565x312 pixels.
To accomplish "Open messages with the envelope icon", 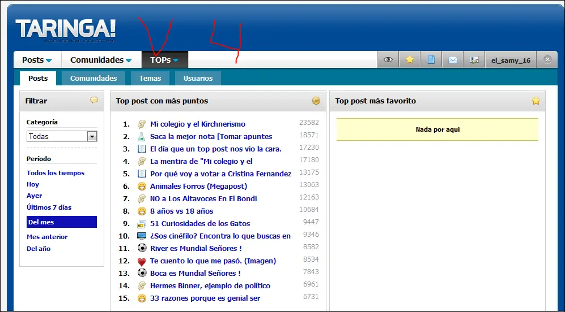I will [x=453, y=60].
